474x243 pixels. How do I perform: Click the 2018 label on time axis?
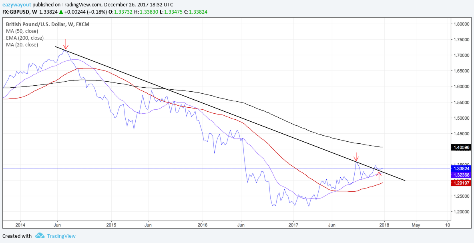pos(384,225)
